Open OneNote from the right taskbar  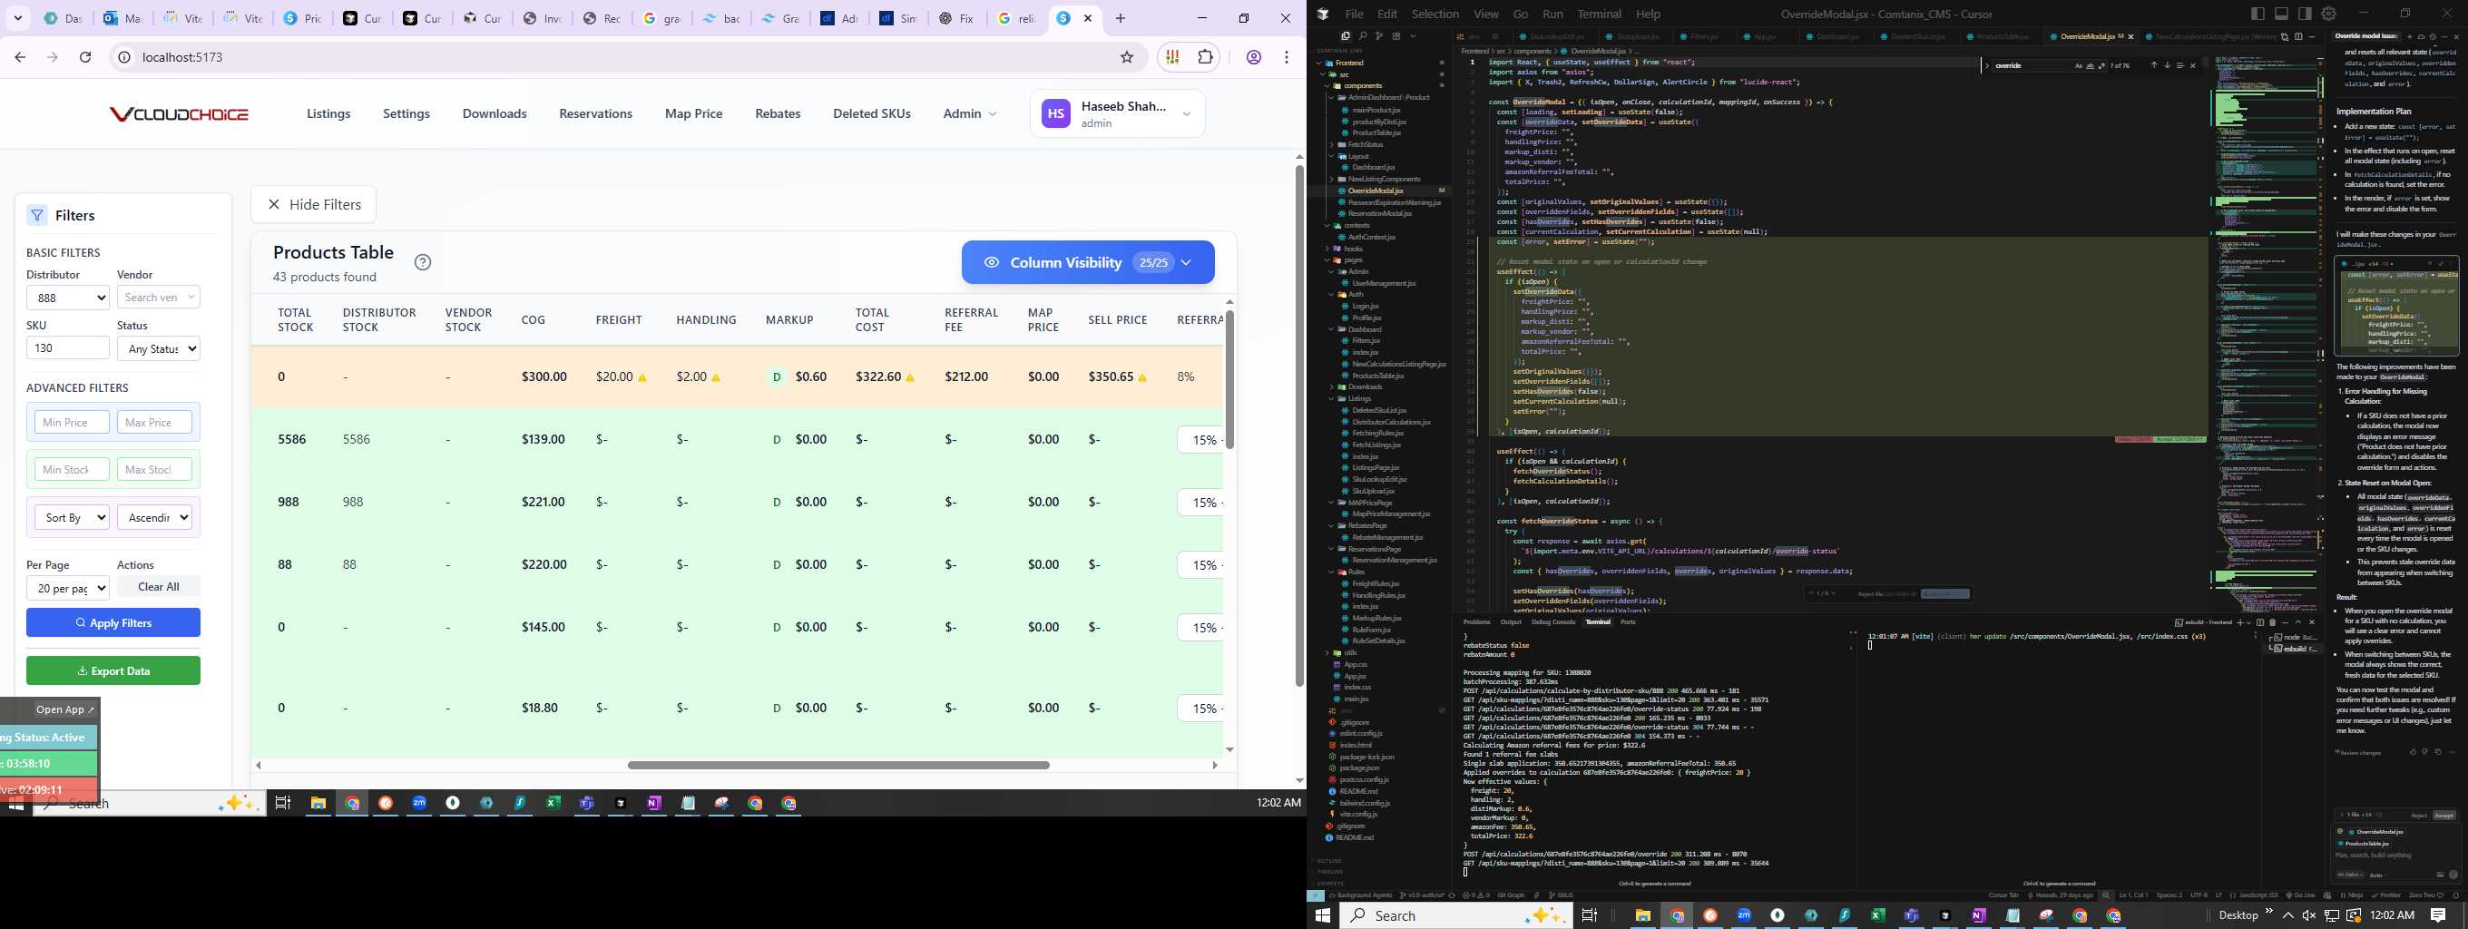[1978, 915]
